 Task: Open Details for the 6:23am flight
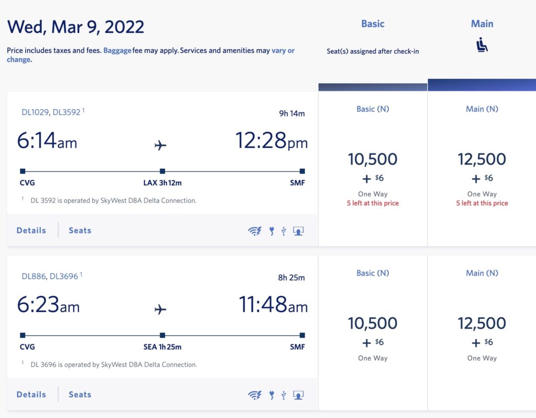(x=31, y=394)
